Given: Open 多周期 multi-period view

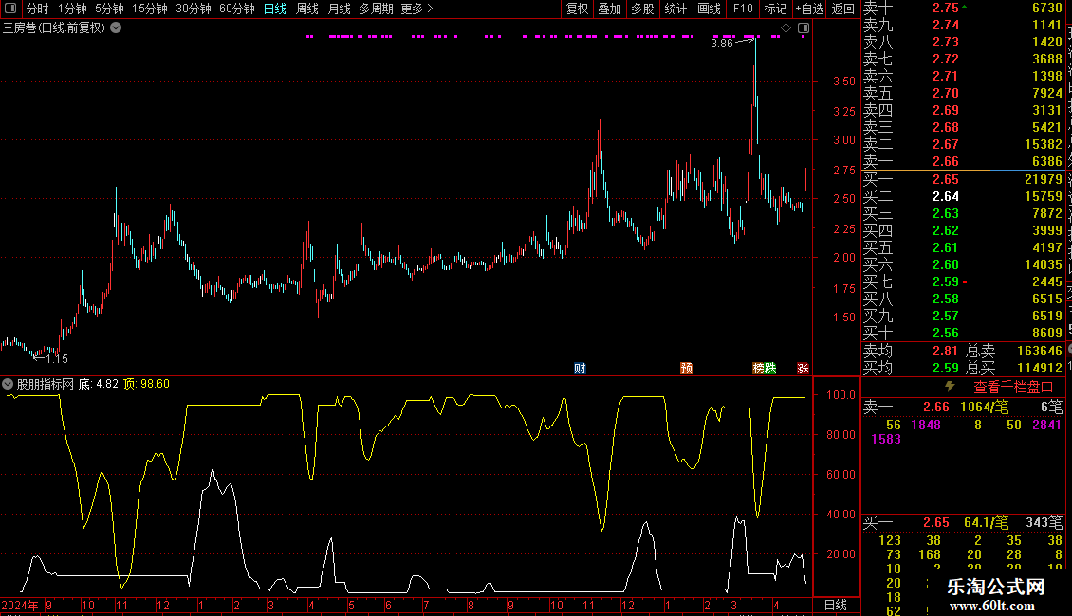Looking at the screenshot, I should (x=376, y=9).
